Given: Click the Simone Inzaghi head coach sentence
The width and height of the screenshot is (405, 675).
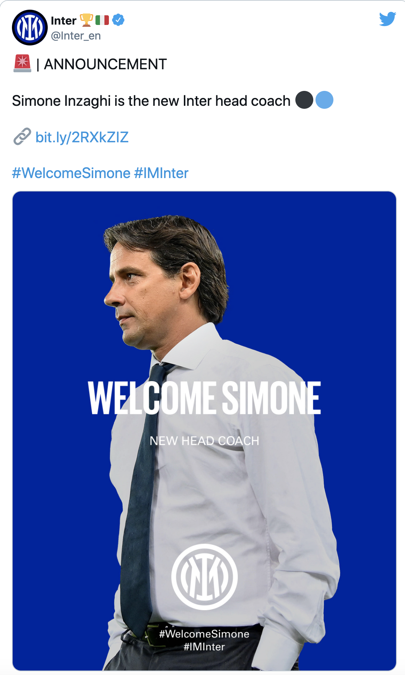Looking at the screenshot, I should click(x=151, y=101).
